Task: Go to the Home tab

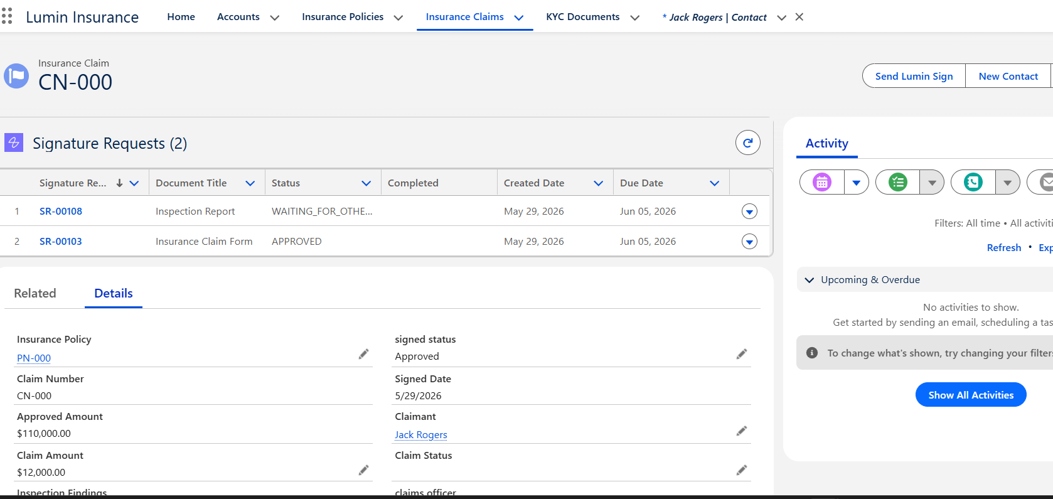Action: click(x=181, y=17)
